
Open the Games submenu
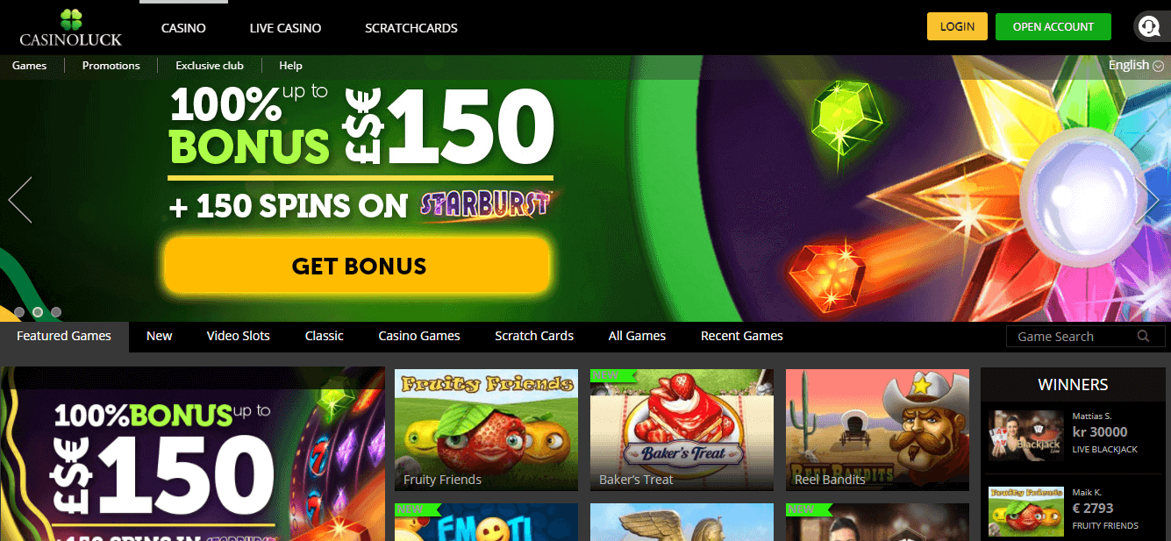[30, 66]
